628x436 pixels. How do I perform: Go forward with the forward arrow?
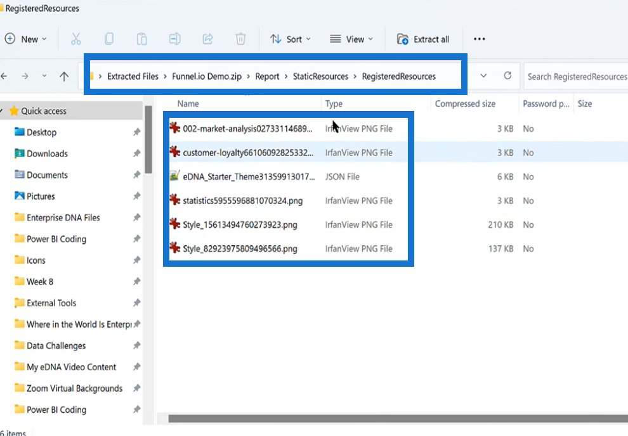click(25, 76)
